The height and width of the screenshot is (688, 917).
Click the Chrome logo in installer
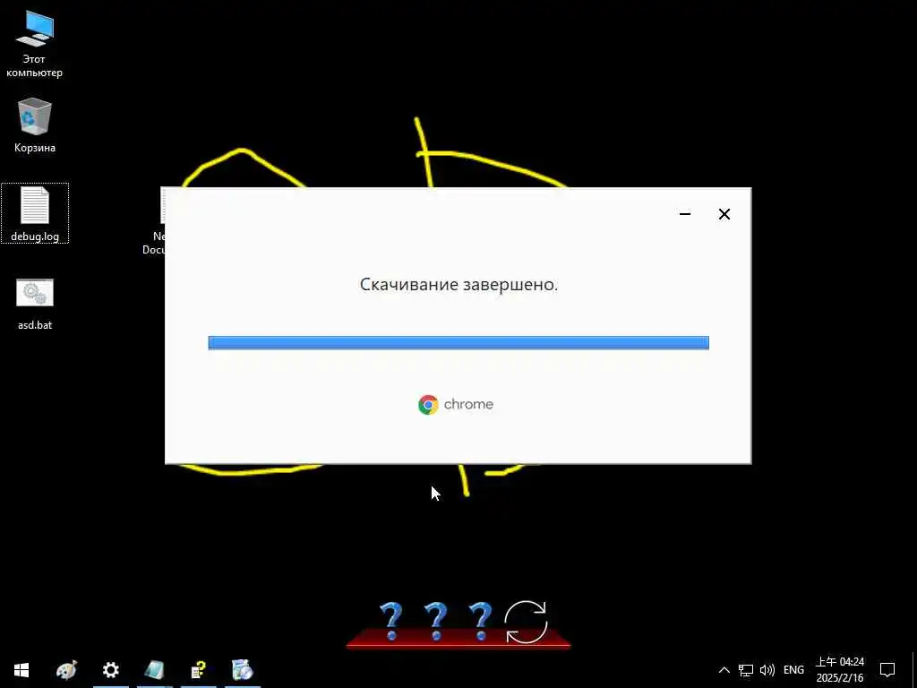[428, 404]
